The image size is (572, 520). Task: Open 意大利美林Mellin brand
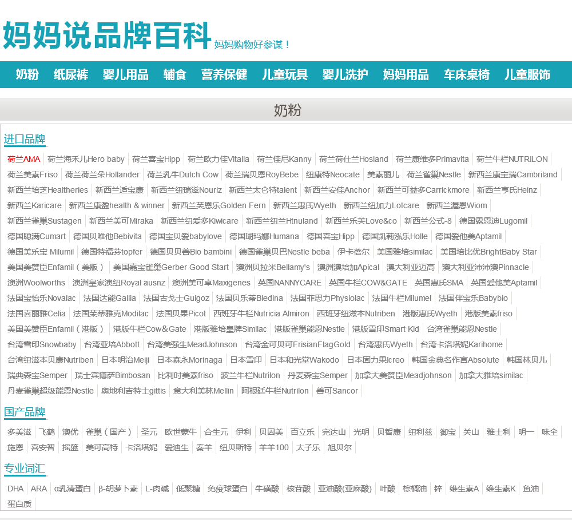[x=204, y=391]
